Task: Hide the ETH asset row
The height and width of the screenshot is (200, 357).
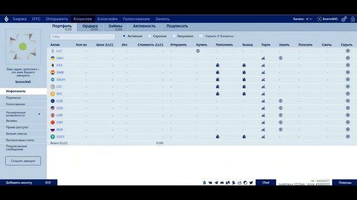Action: [x=348, y=65]
